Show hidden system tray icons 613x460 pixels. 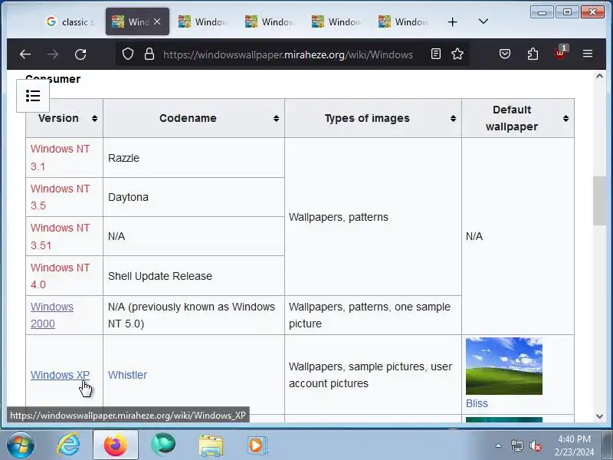[499, 445]
